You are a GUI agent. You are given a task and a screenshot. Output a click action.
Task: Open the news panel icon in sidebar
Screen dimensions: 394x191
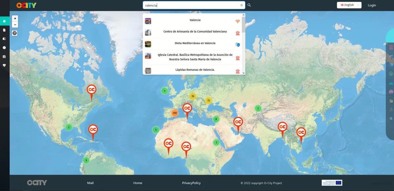point(4,56)
